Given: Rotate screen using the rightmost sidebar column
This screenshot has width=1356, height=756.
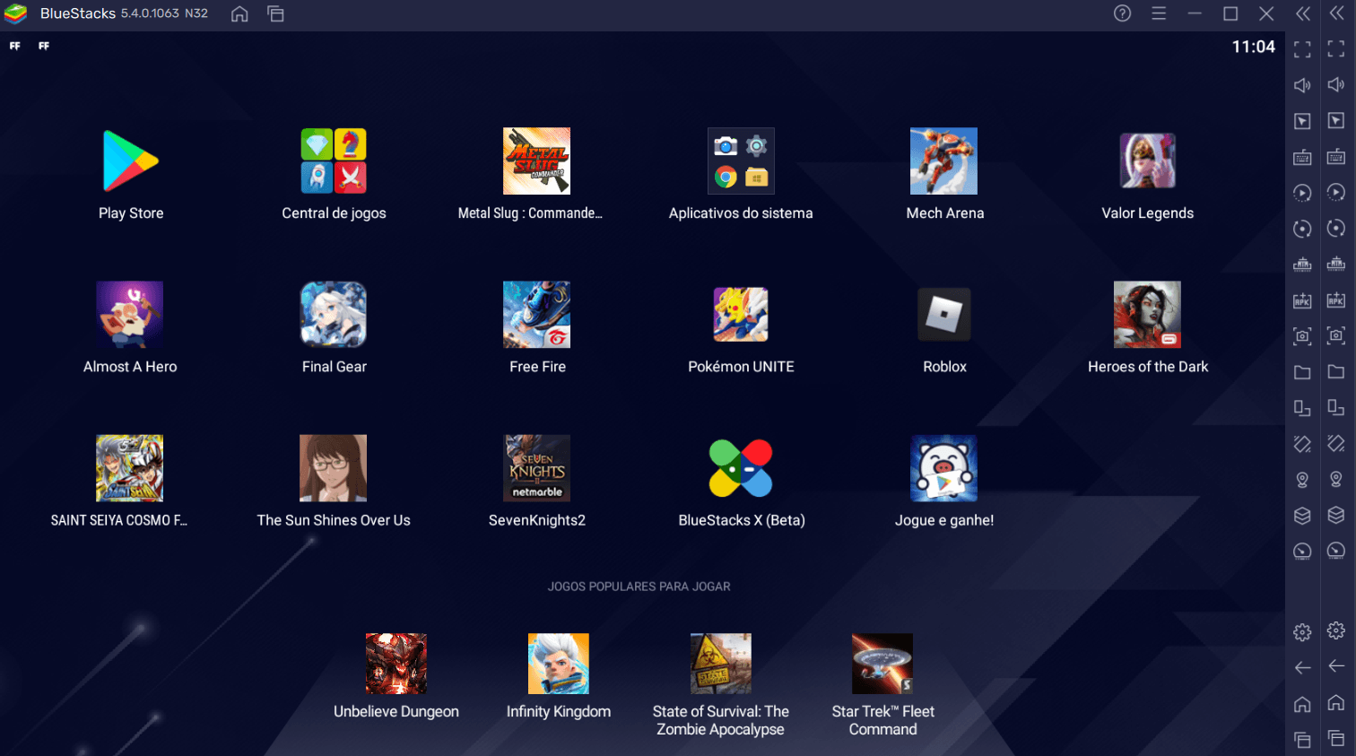Looking at the screenshot, I should pyautogui.click(x=1336, y=443).
